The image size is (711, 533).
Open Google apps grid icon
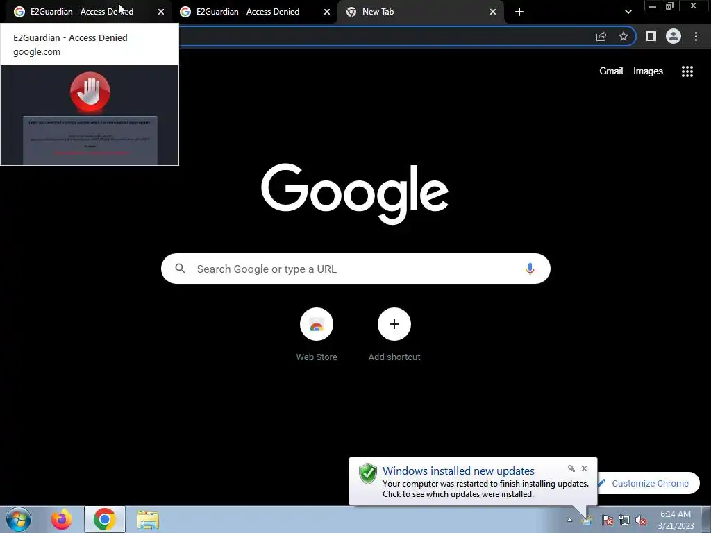(687, 71)
